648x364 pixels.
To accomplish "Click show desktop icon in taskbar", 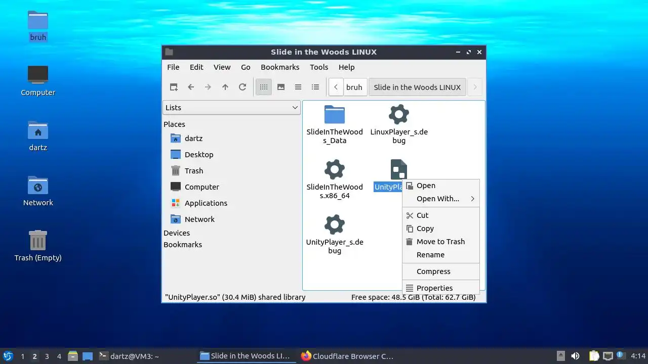I will pyautogui.click(x=88, y=356).
